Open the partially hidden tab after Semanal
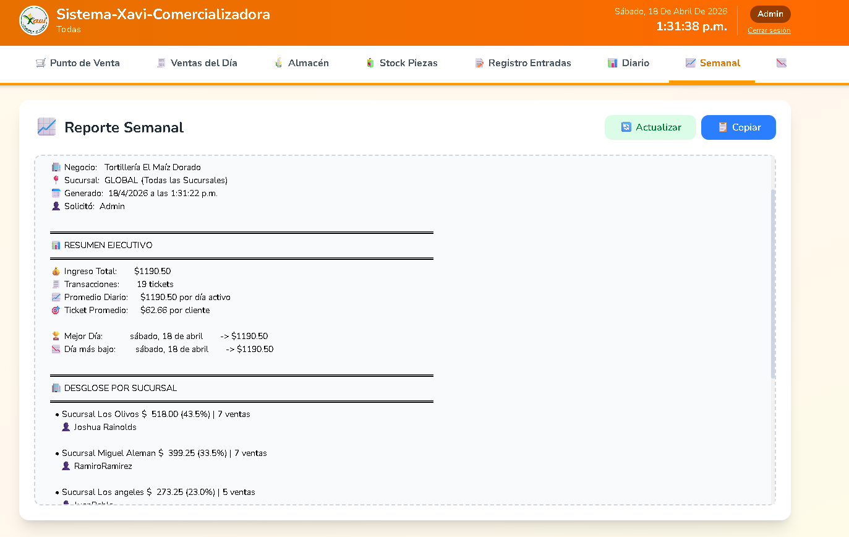The image size is (849, 537). click(x=782, y=63)
